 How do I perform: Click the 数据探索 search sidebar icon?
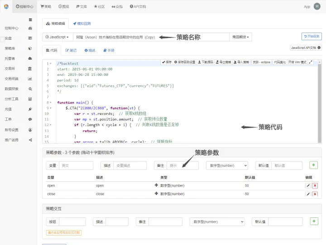pos(30,89)
